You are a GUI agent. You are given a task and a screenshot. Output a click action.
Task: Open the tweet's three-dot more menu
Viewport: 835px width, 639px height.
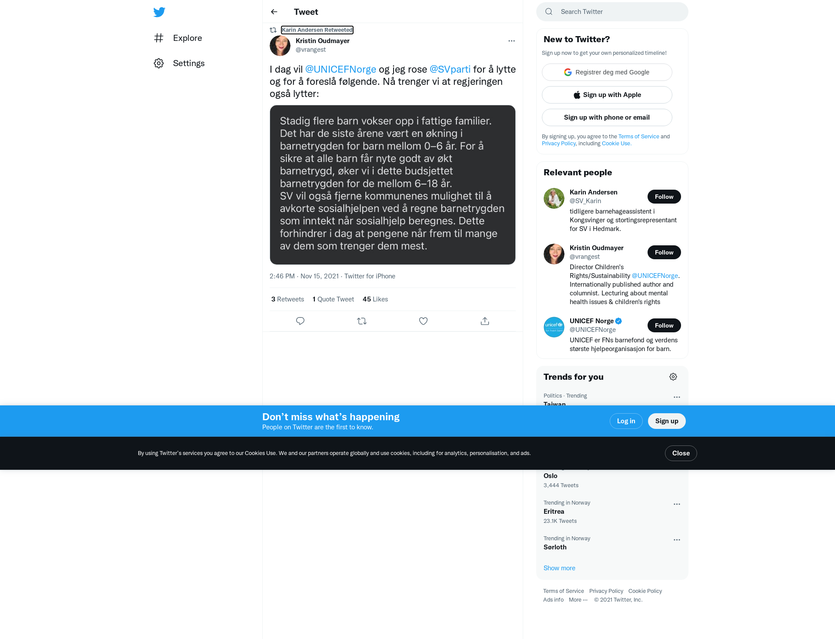511,41
